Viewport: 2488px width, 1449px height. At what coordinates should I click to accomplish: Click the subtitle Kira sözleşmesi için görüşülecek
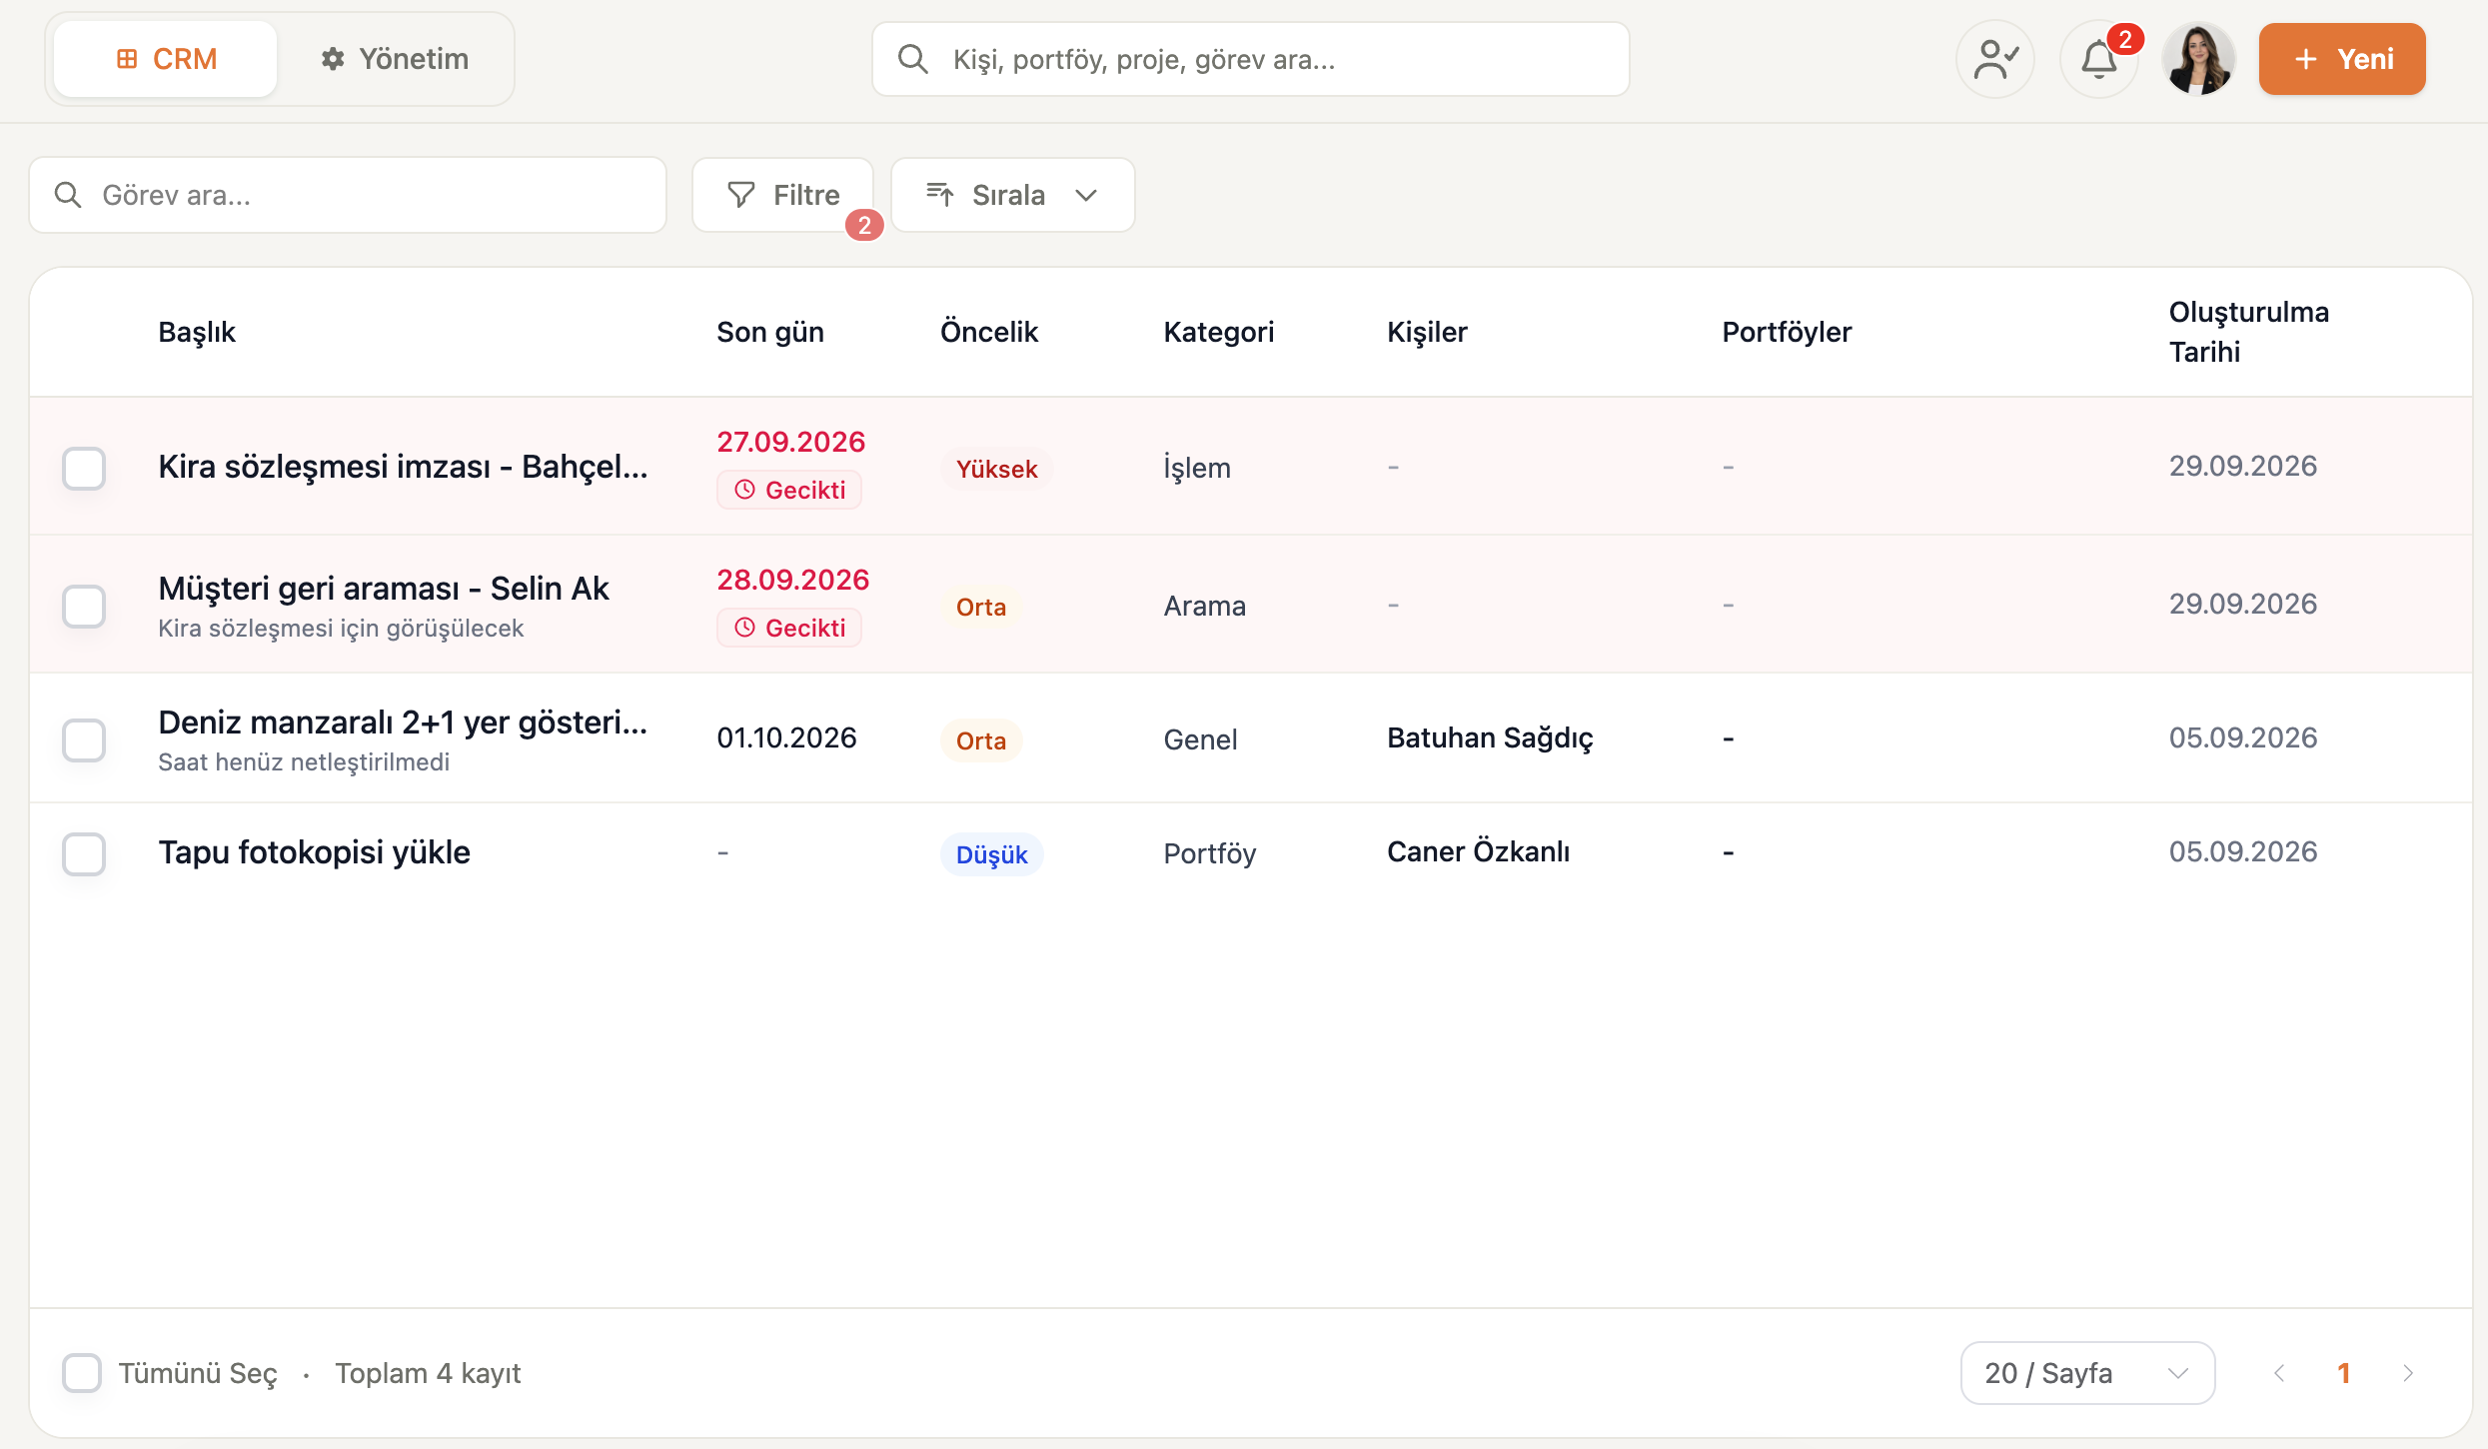pyautogui.click(x=341, y=629)
